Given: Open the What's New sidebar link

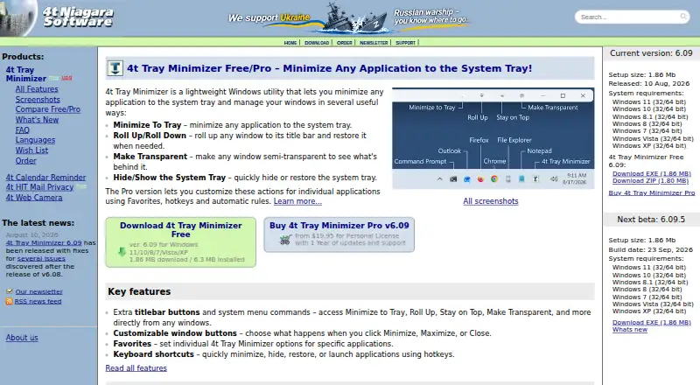Looking at the screenshot, I should [37, 120].
